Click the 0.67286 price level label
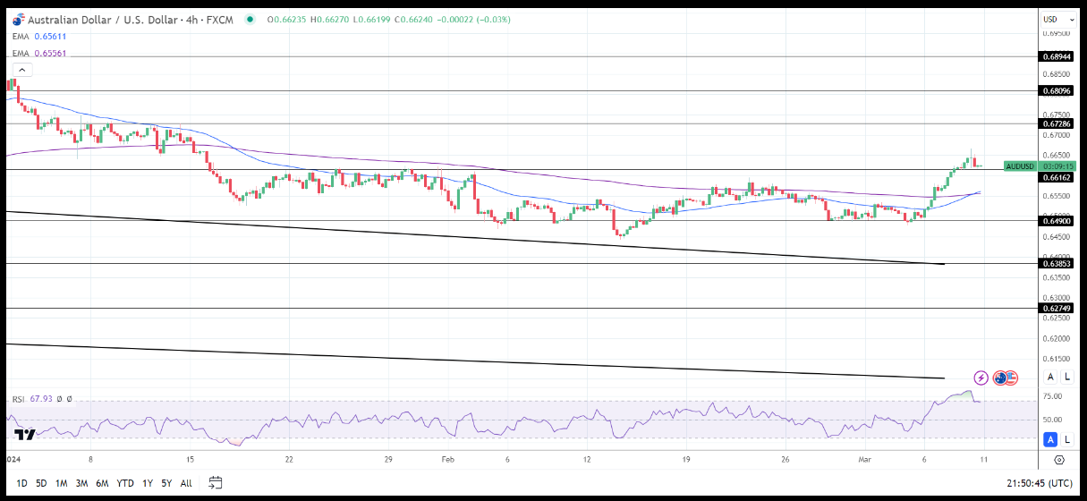This screenshot has width=1087, height=501. pos(1057,123)
